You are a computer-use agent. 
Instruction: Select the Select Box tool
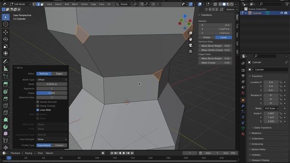tap(5, 17)
